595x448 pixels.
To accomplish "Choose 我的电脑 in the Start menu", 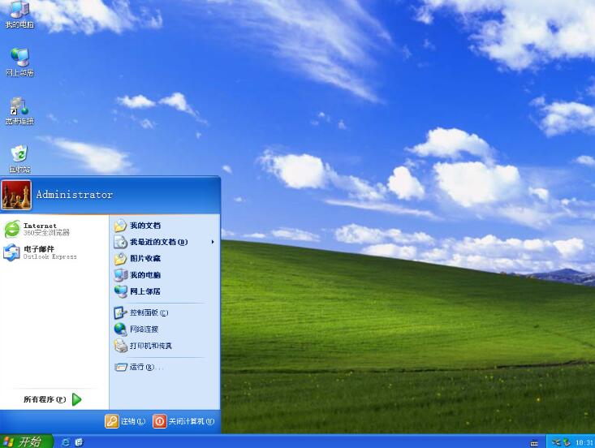I will 164,275.
